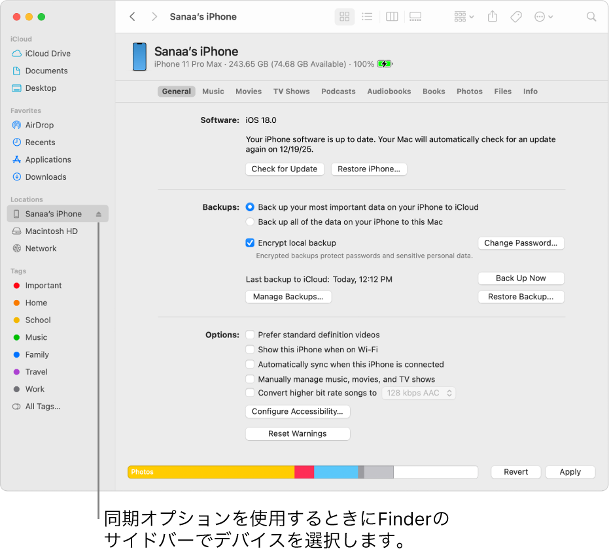Enable Convert higher bit rate songs
This screenshot has width=609, height=555.
[250, 393]
